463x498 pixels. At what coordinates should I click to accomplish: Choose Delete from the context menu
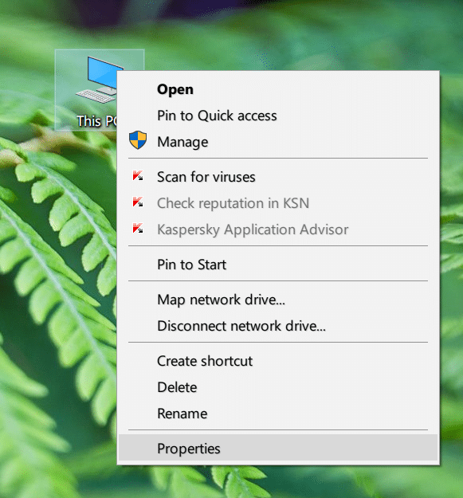[278, 387]
